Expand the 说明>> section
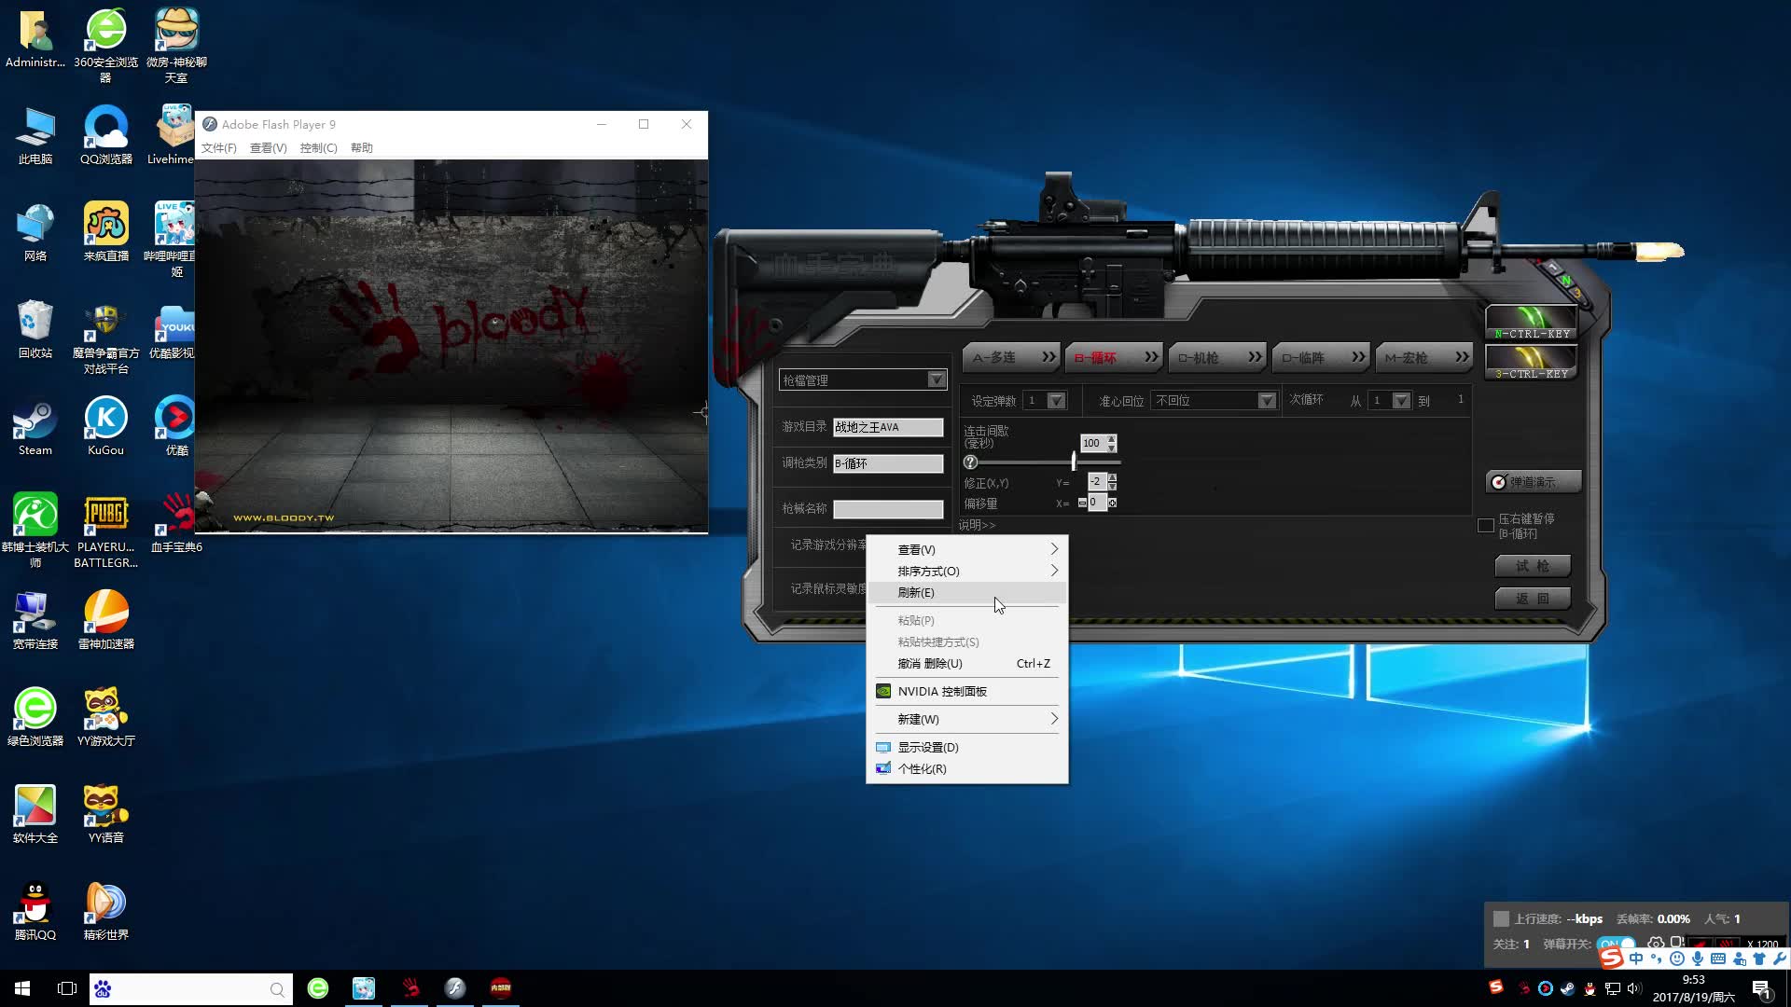The width and height of the screenshot is (1791, 1007). tap(977, 525)
